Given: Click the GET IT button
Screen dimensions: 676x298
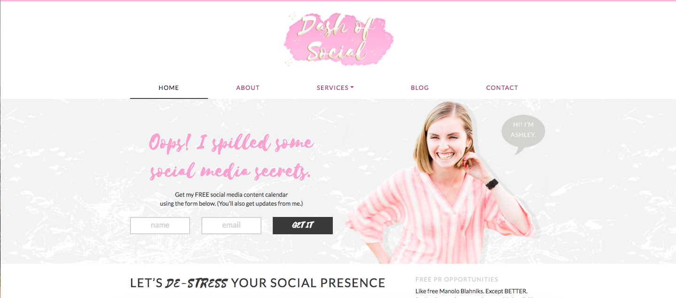Looking at the screenshot, I should 303,225.
